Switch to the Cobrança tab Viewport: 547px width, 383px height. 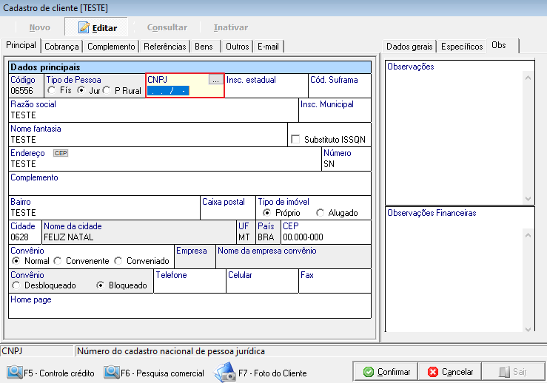coord(61,46)
